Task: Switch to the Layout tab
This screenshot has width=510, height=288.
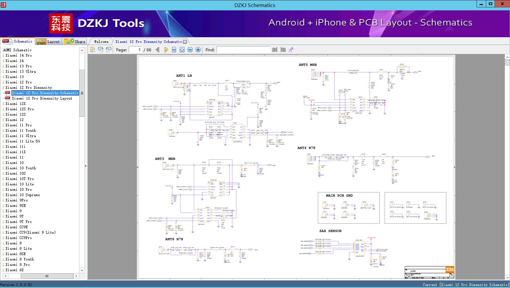Action: click(x=48, y=42)
